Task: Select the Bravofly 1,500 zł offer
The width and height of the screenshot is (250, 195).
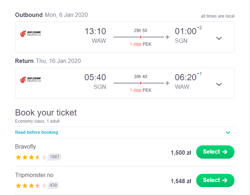Action: 215,152
